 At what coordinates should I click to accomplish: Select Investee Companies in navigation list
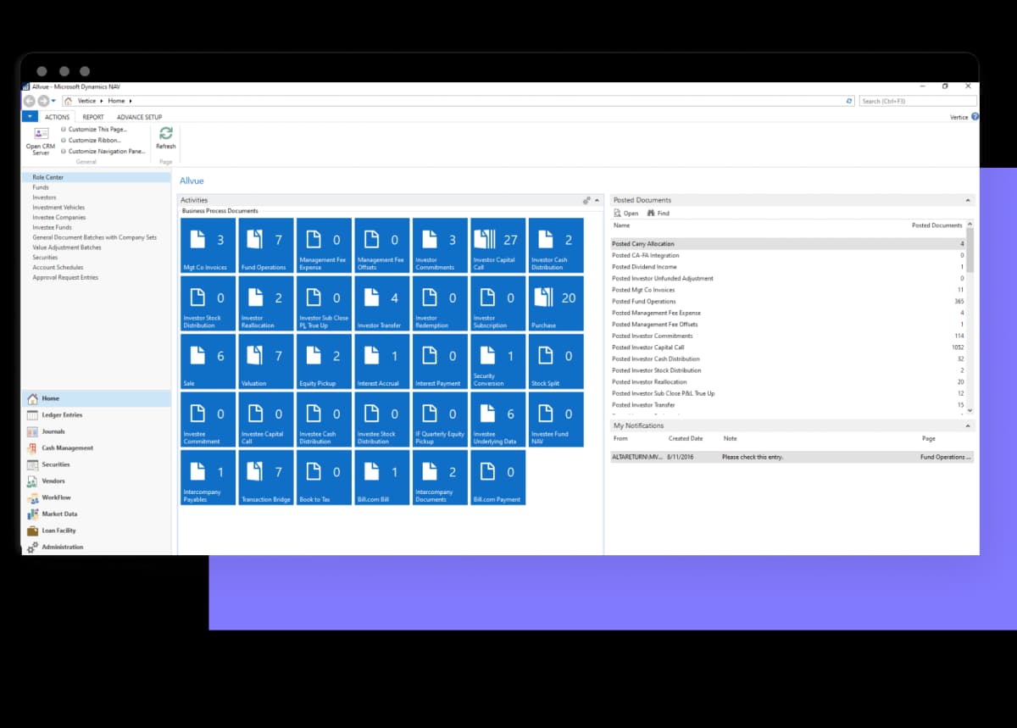pyautogui.click(x=58, y=218)
